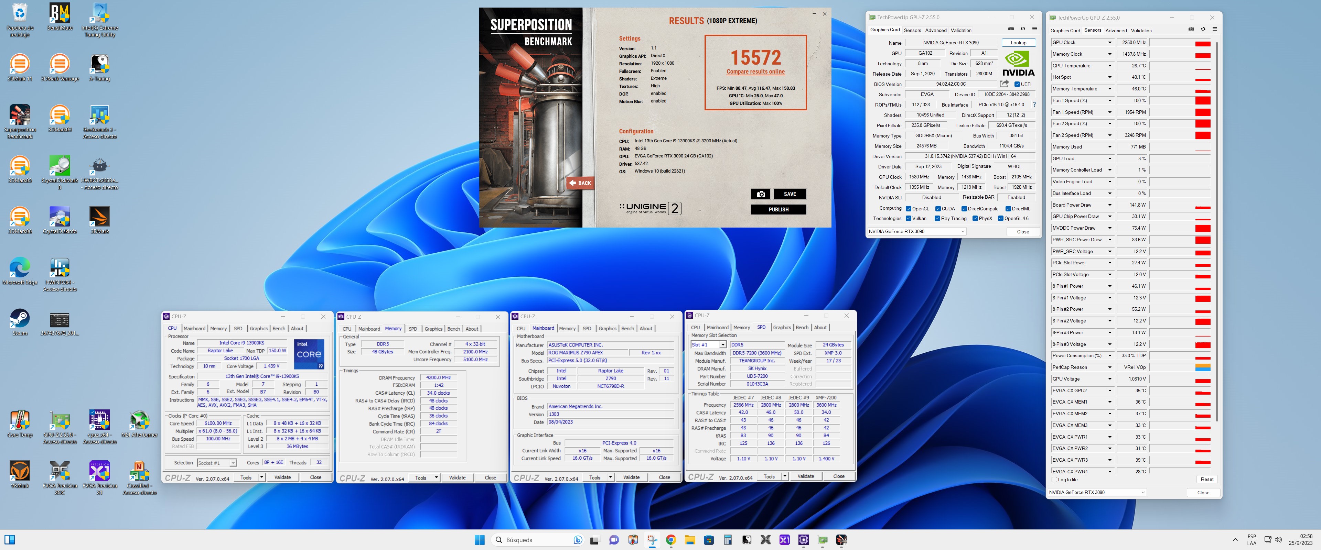Click Compare results online link
The width and height of the screenshot is (1321, 550).
point(755,72)
